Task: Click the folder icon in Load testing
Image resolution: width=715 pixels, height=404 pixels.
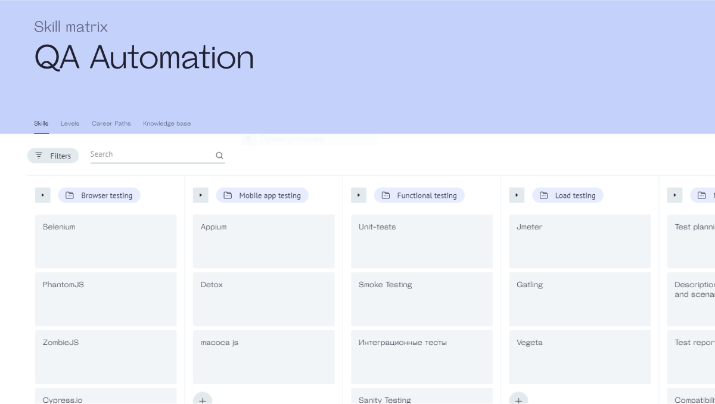Action: [x=543, y=195]
